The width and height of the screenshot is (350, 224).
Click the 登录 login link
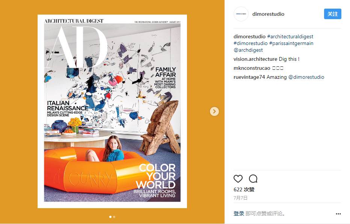click(238, 214)
